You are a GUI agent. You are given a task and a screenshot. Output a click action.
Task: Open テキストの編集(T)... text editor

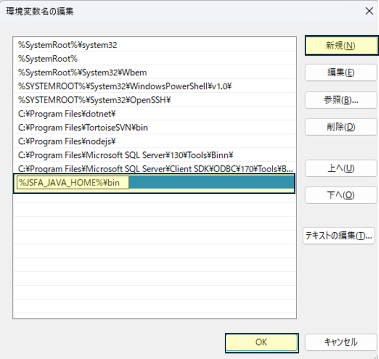339,236
